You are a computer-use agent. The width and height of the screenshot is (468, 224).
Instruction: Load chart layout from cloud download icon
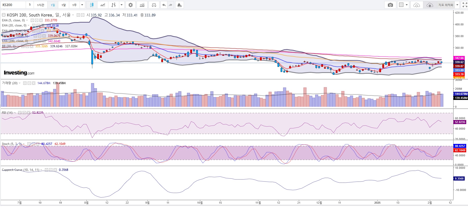click(x=416, y=5)
